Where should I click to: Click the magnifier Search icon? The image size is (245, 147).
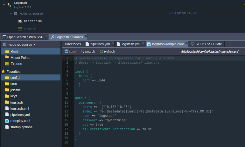82,51
